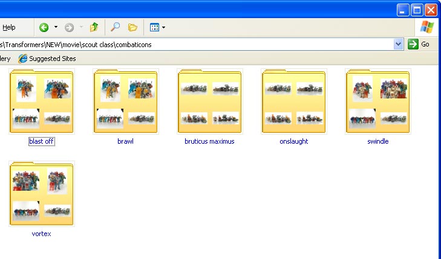Expand the address bar dropdown
Viewport: 441px width, 259px height.
398,44
